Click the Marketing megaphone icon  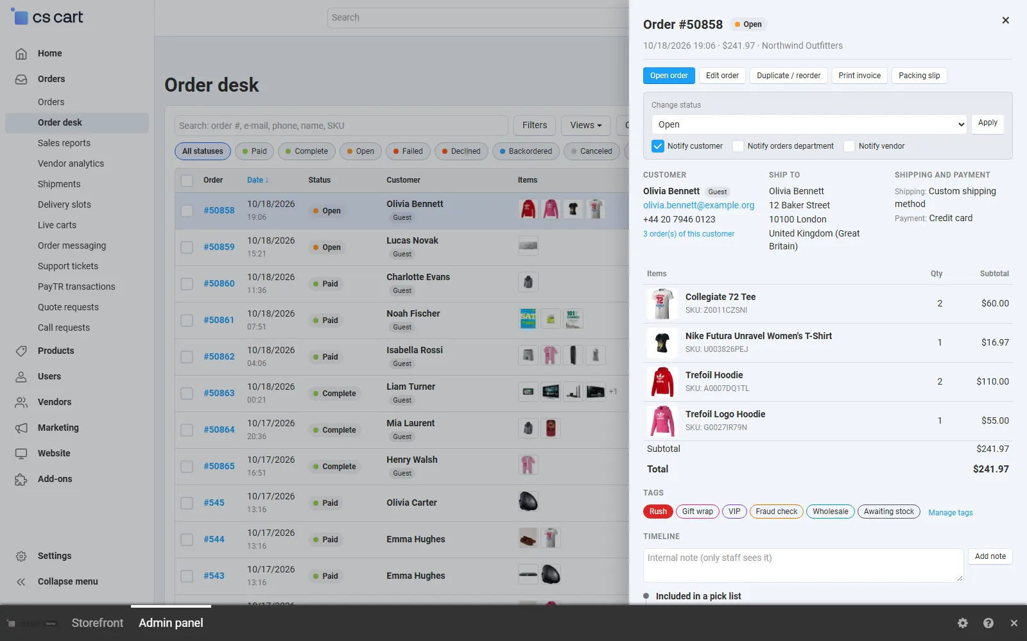(21, 428)
